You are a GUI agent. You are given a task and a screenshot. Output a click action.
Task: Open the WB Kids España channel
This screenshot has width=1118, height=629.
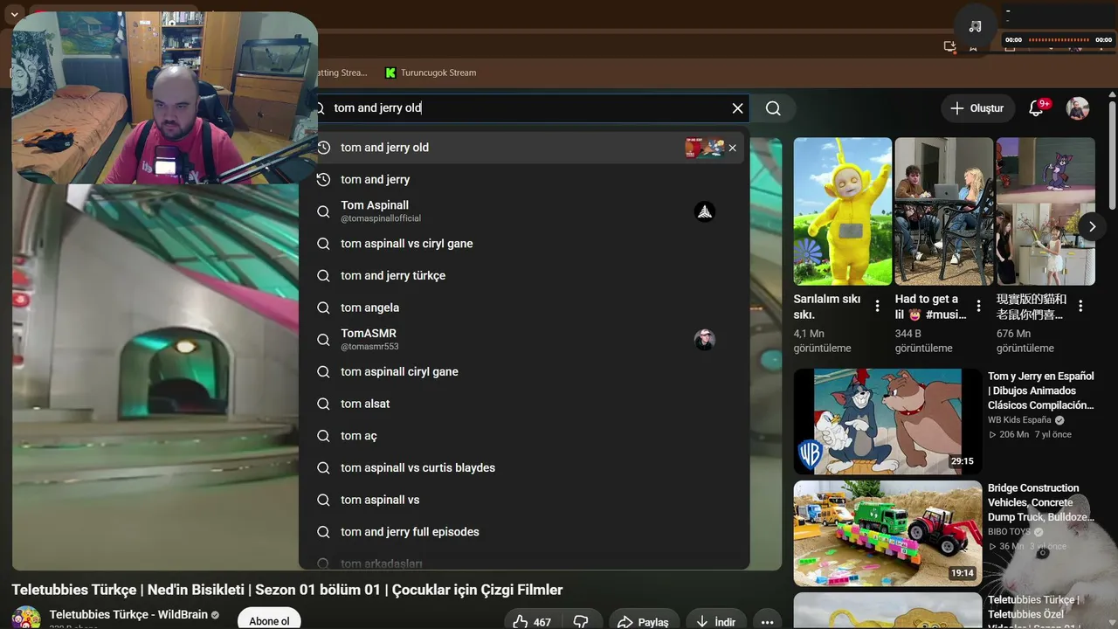(1019, 420)
